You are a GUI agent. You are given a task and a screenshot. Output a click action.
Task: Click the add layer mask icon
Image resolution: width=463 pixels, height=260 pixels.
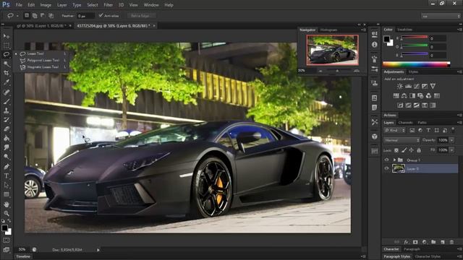(415, 242)
